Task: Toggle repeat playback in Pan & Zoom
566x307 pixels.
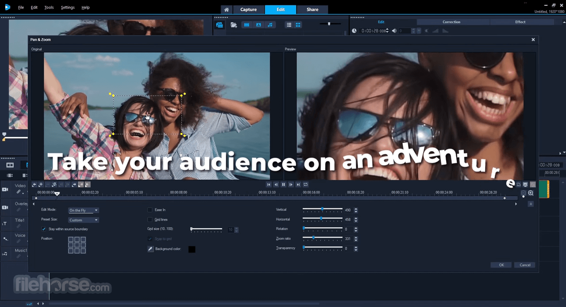Action: pyautogui.click(x=306, y=184)
